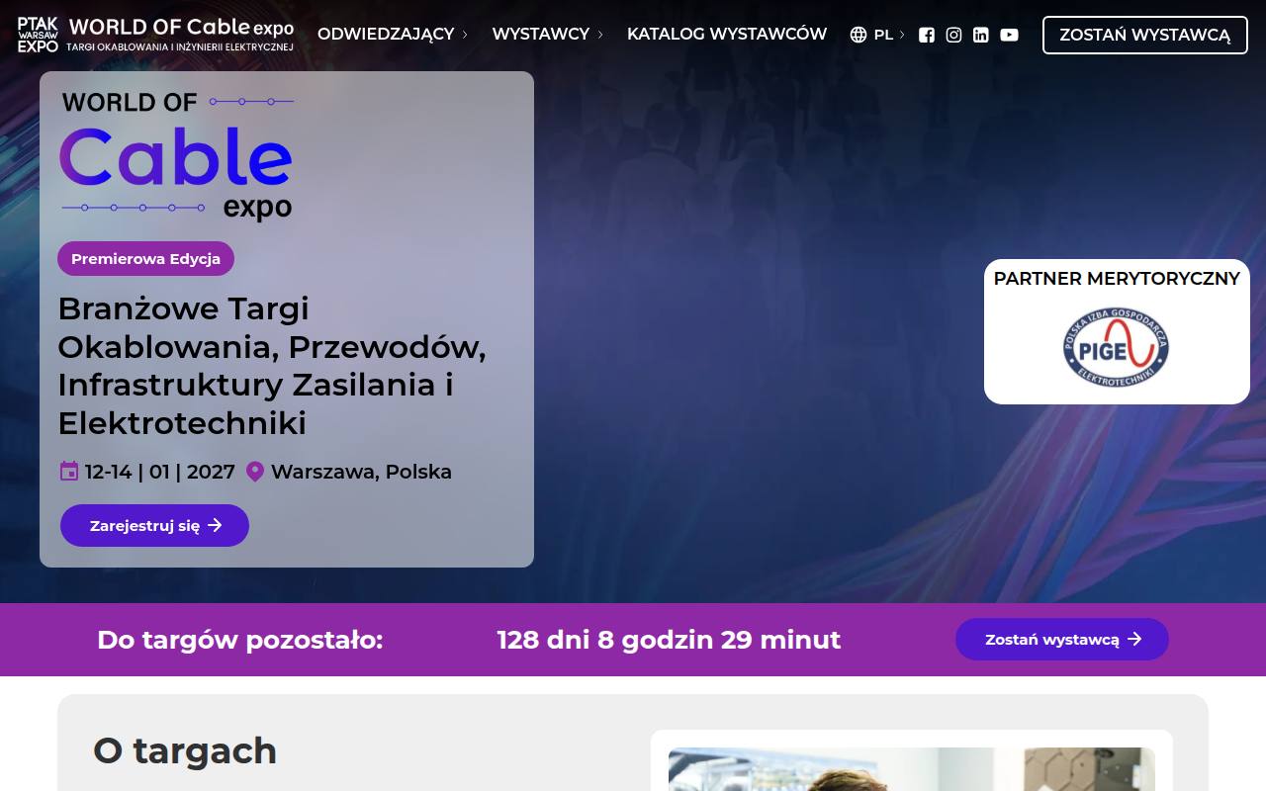Click the 'Warszawa, Polska' location text
The height and width of the screenshot is (791, 1266).
[361, 472]
